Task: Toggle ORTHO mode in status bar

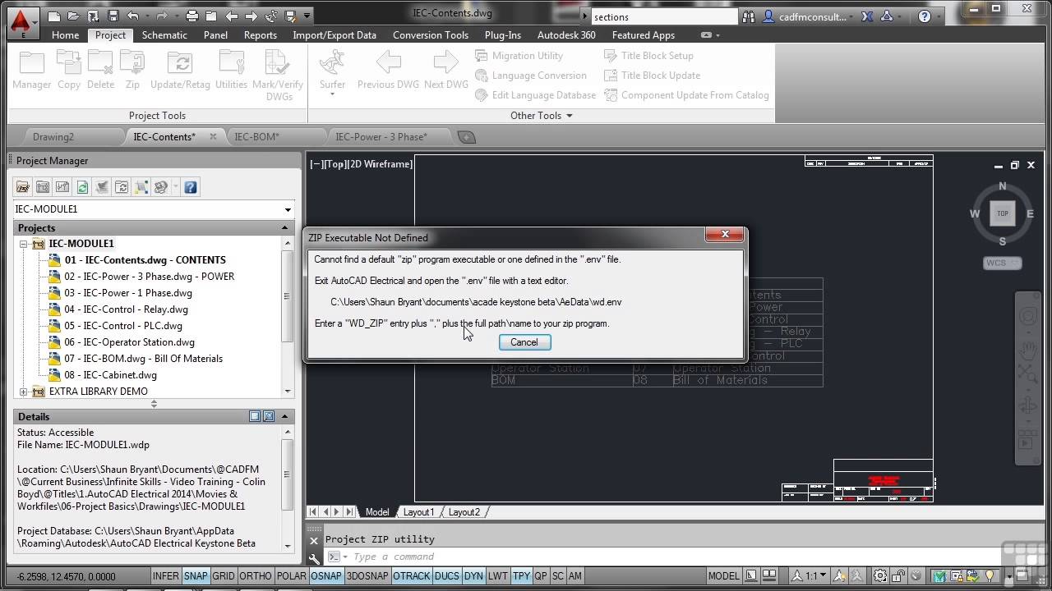Action: (x=256, y=575)
